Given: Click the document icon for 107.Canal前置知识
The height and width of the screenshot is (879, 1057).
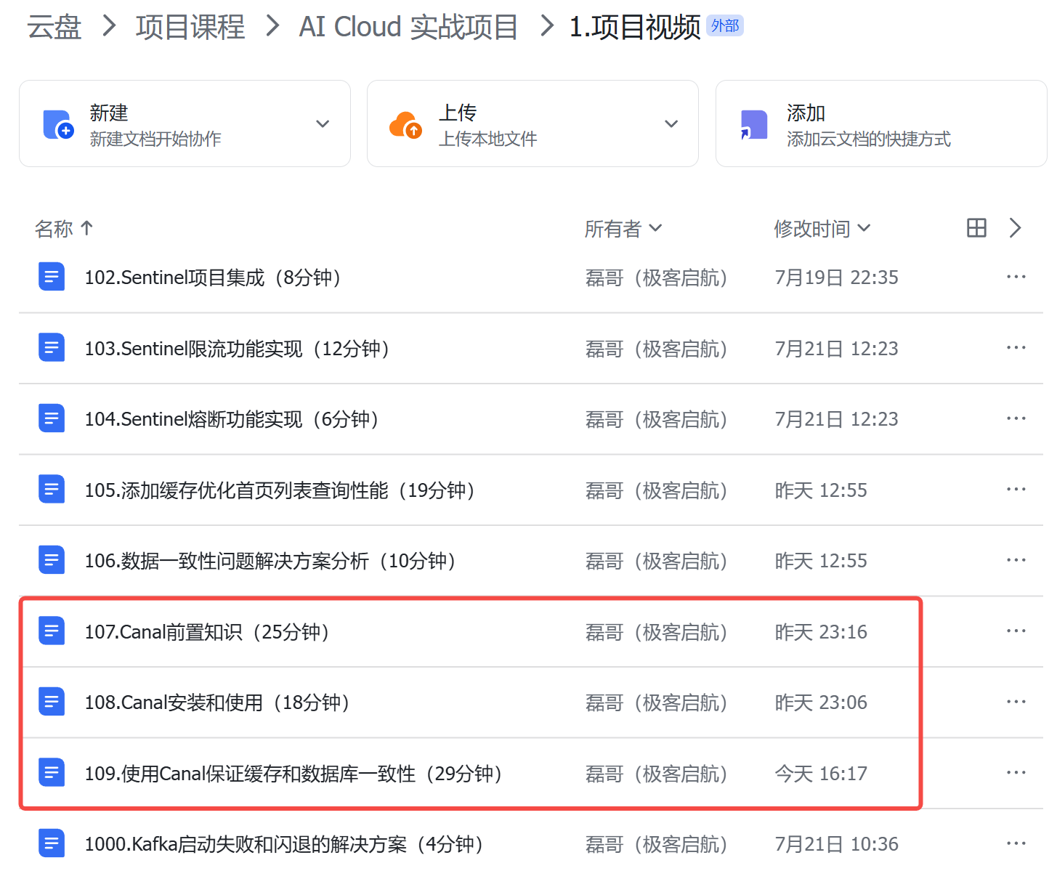Looking at the screenshot, I should coord(52,631).
